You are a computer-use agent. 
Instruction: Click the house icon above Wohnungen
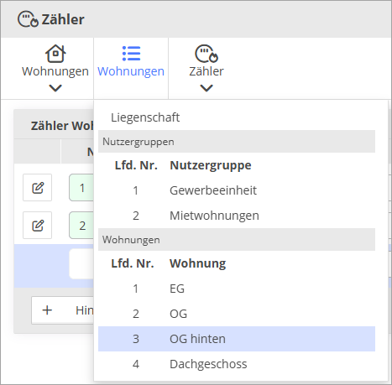click(x=55, y=54)
